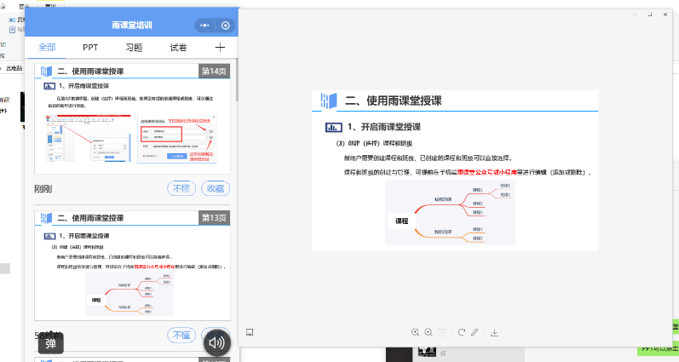
Task: Open the 试卷 tab
Action: pos(178,48)
